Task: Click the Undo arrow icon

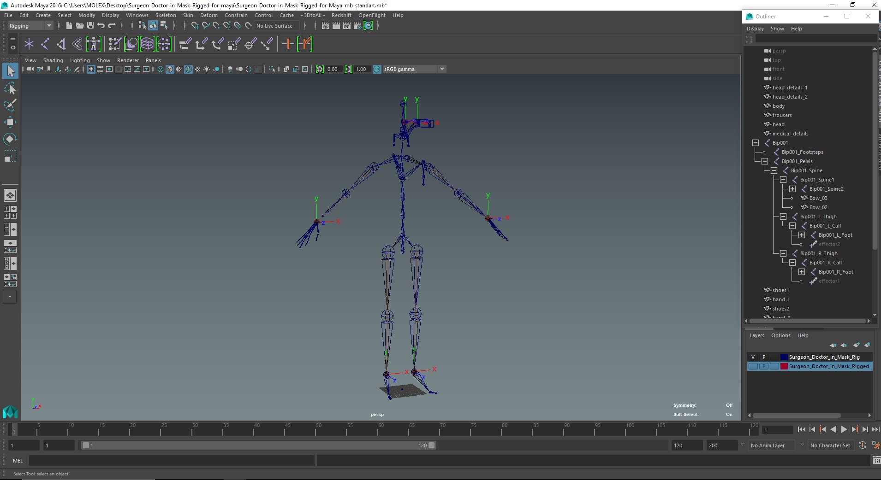Action: [x=101, y=25]
